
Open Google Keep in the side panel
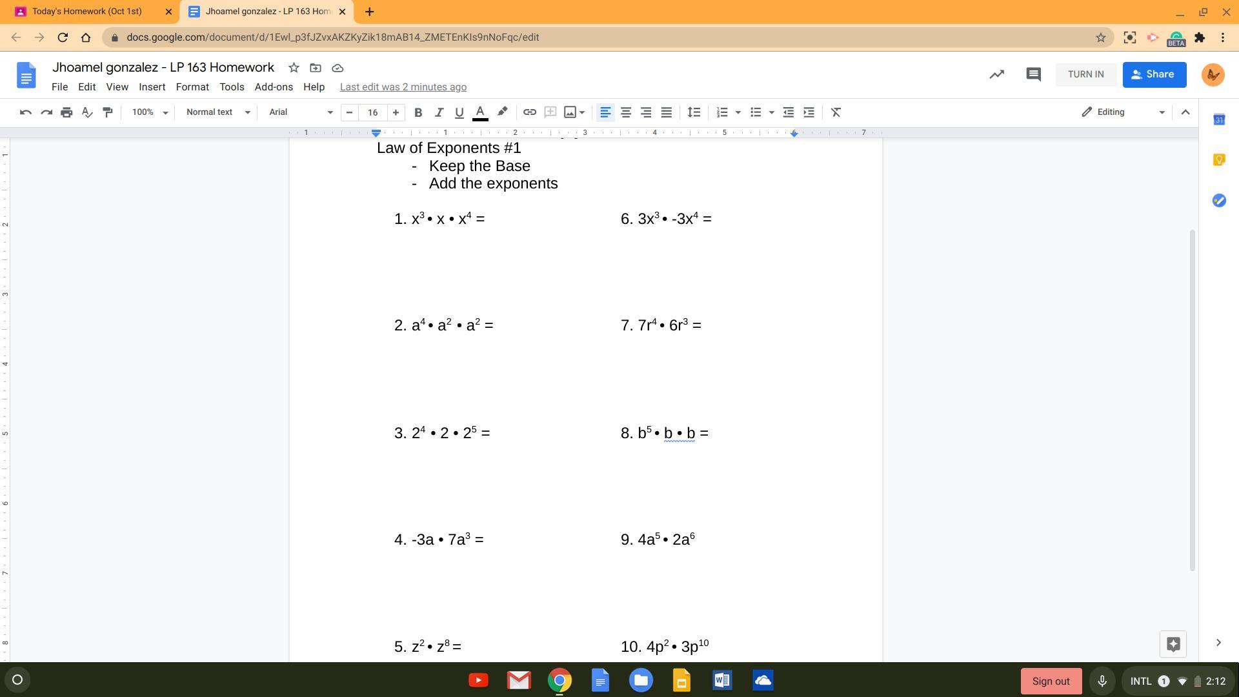tap(1218, 159)
